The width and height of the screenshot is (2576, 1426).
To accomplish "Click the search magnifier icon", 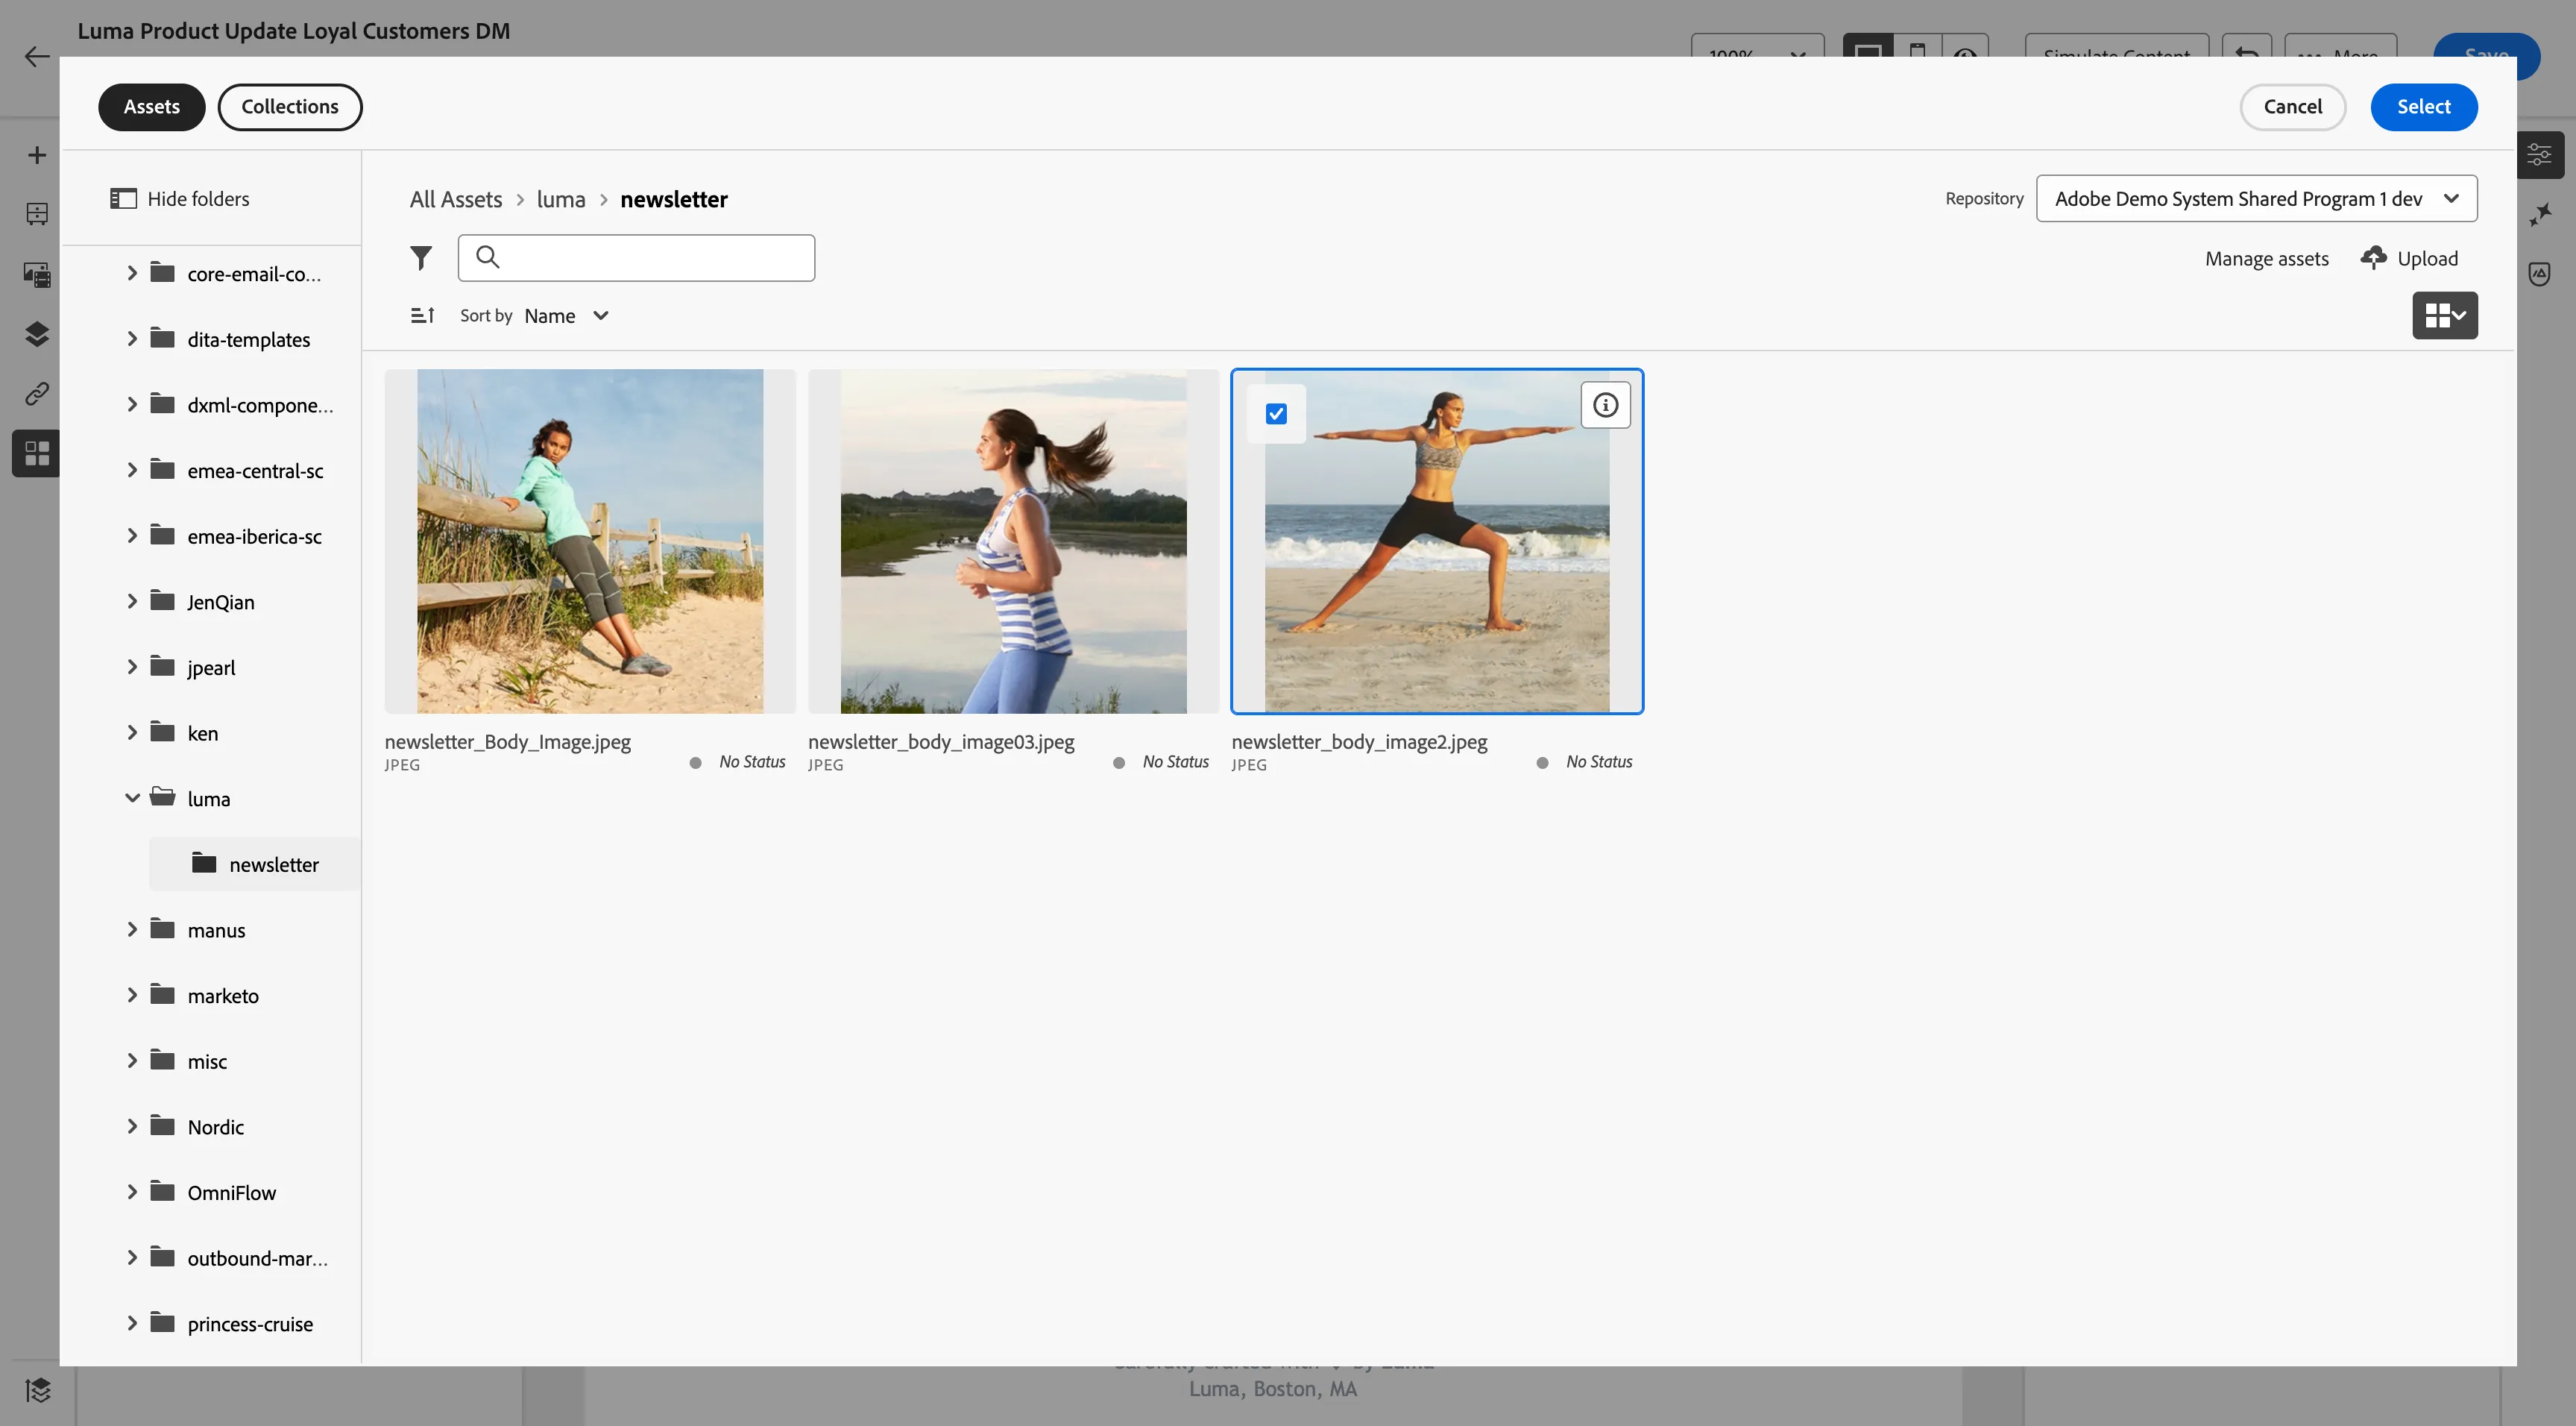I will (x=488, y=257).
